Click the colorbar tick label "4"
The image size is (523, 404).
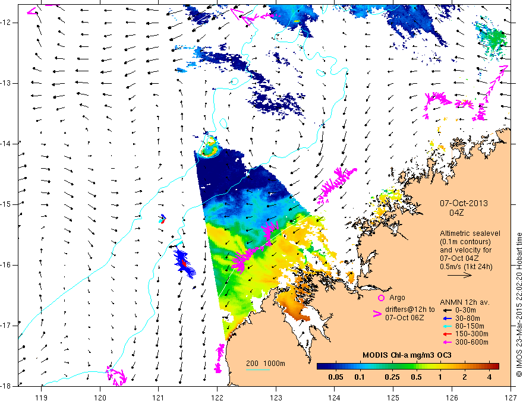[x=489, y=377]
